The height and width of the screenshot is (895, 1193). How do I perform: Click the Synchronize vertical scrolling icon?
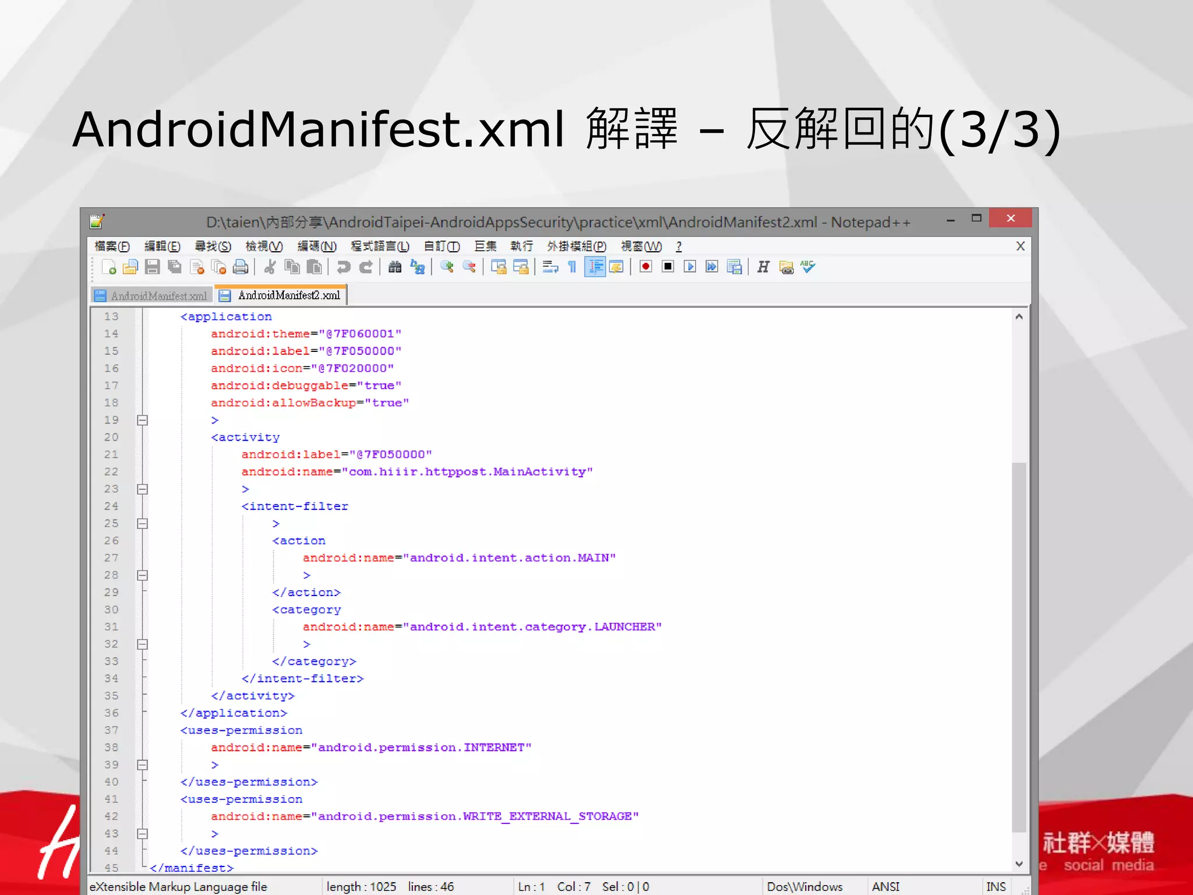[499, 267]
